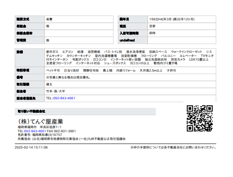Click the 設備 row label cell
233x177 pixels.
point(30,58)
